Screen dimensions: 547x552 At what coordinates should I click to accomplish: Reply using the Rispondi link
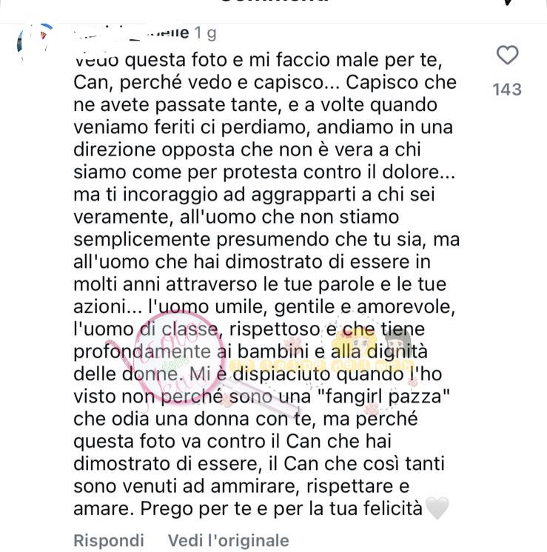point(109,540)
